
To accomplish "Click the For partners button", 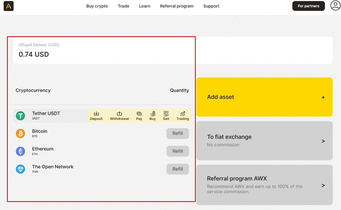I will [308, 6].
